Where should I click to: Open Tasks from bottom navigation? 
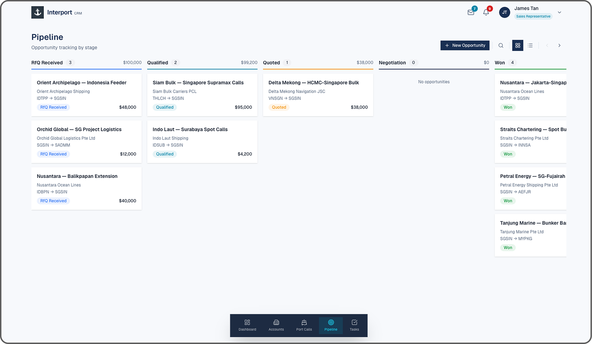point(354,325)
